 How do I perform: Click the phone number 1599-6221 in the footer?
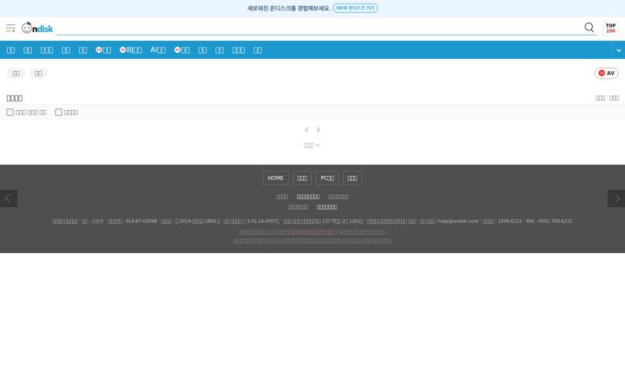pyautogui.click(x=510, y=221)
